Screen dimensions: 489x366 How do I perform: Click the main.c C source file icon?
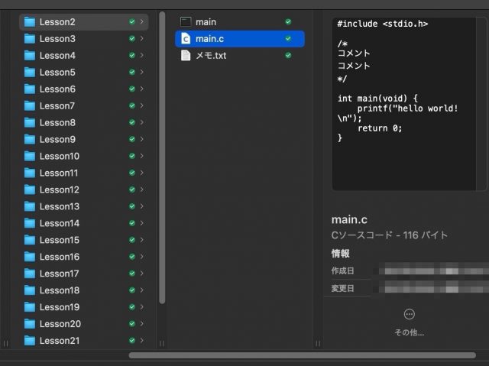point(185,39)
